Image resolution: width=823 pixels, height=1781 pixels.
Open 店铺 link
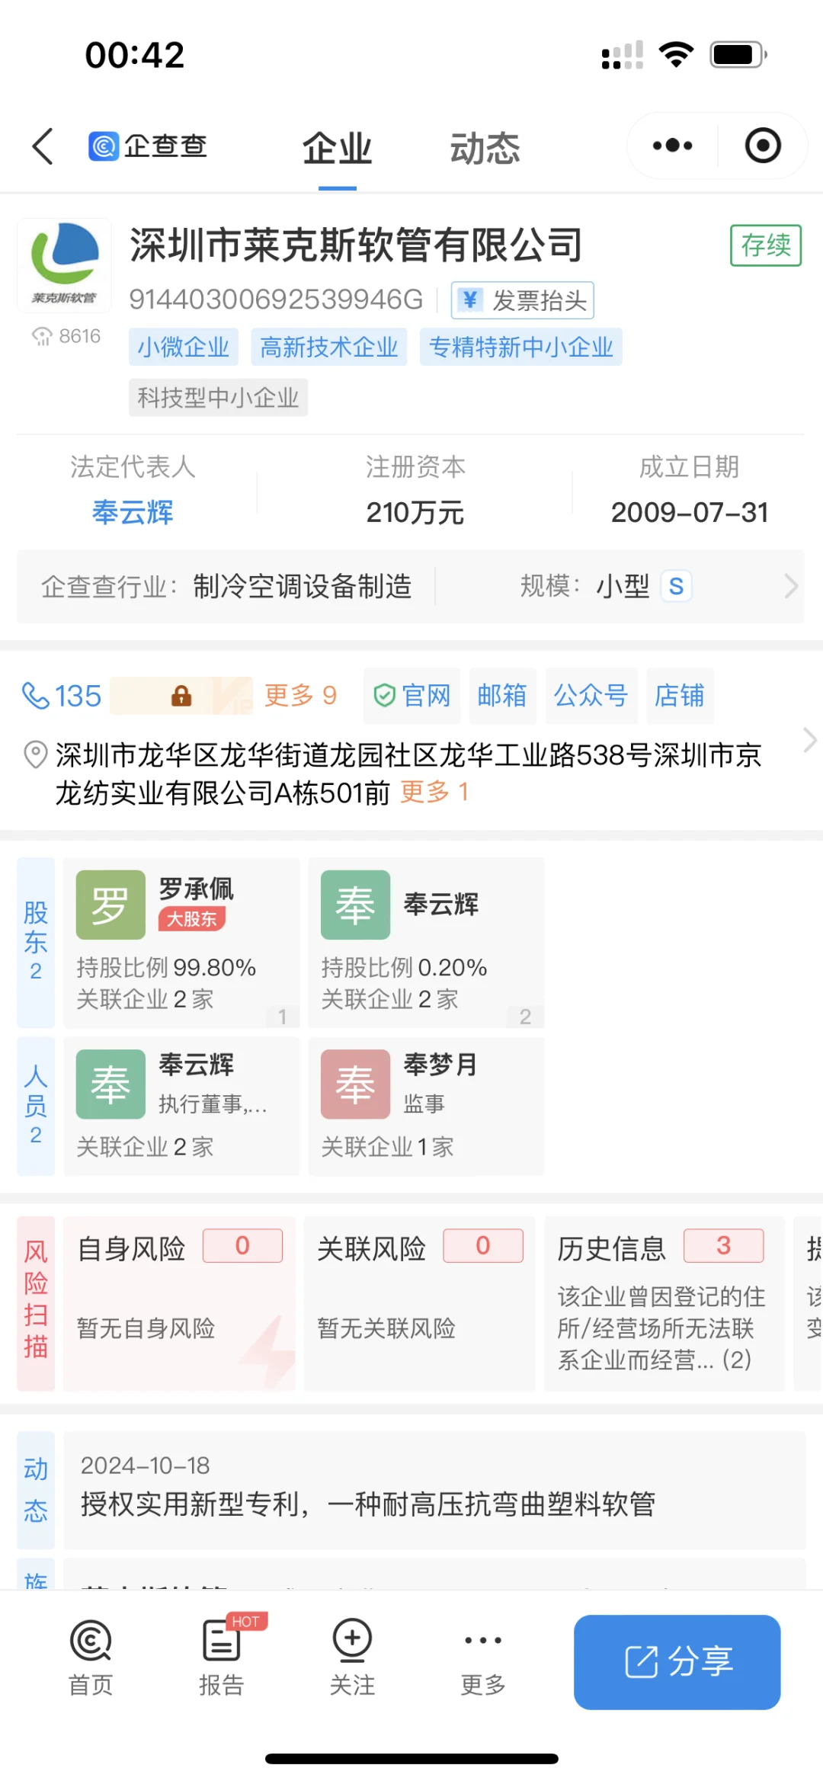click(x=680, y=695)
